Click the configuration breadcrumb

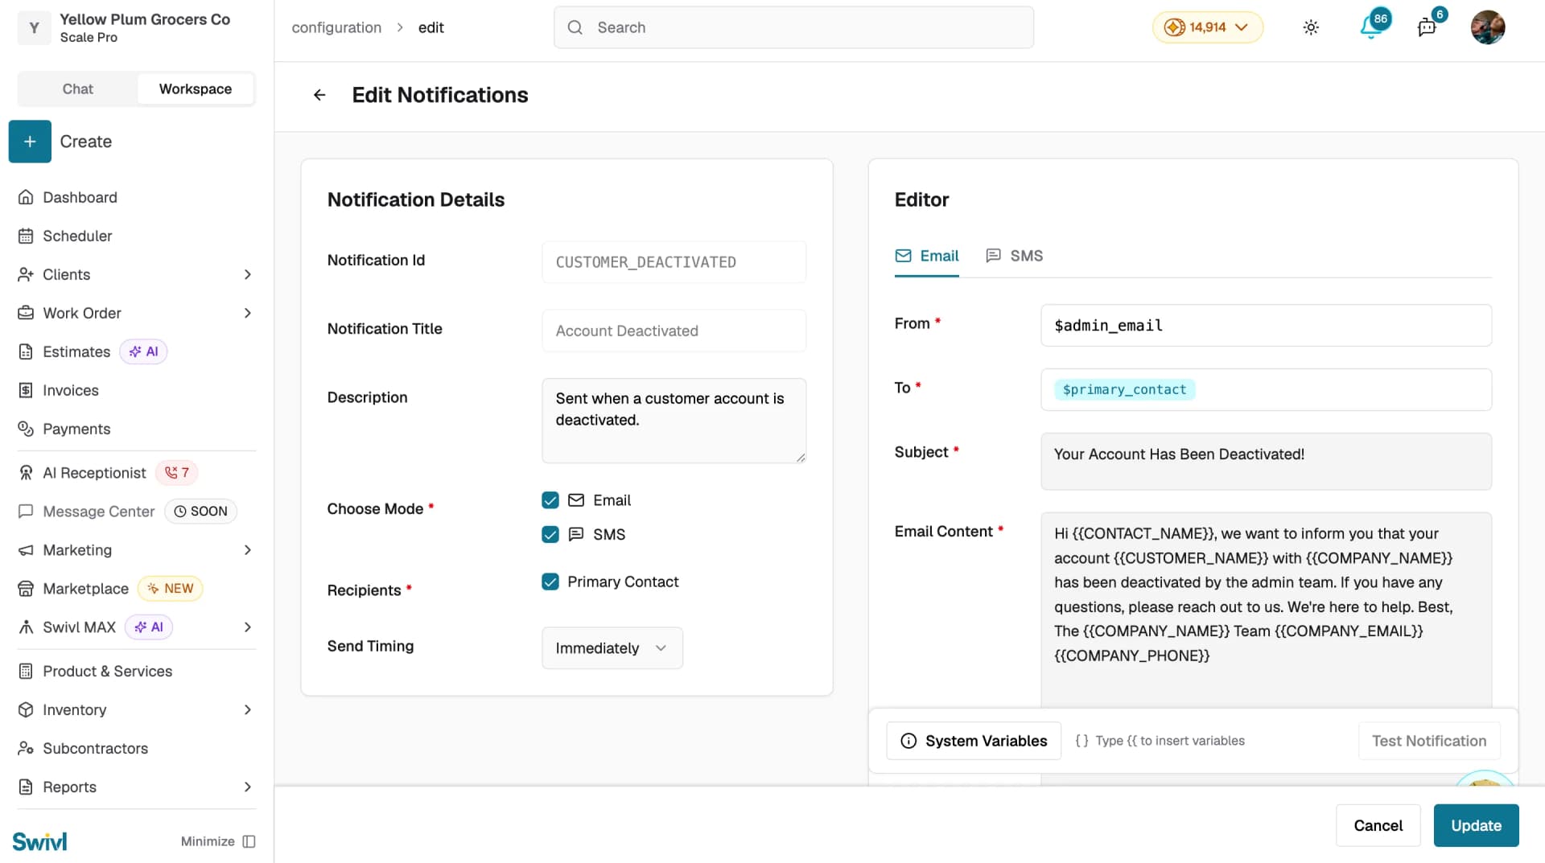pyautogui.click(x=336, y=27)
